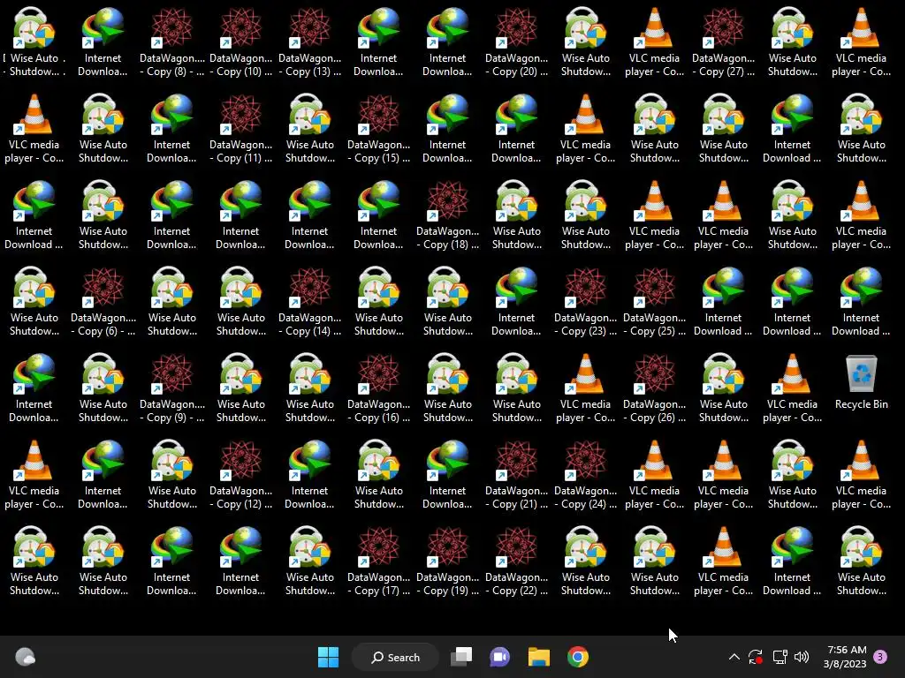Select Wise Auto Shutdown just right of DataWagon Copy (20)
Viewport: 905px width, 678px height.
[585, 42]
